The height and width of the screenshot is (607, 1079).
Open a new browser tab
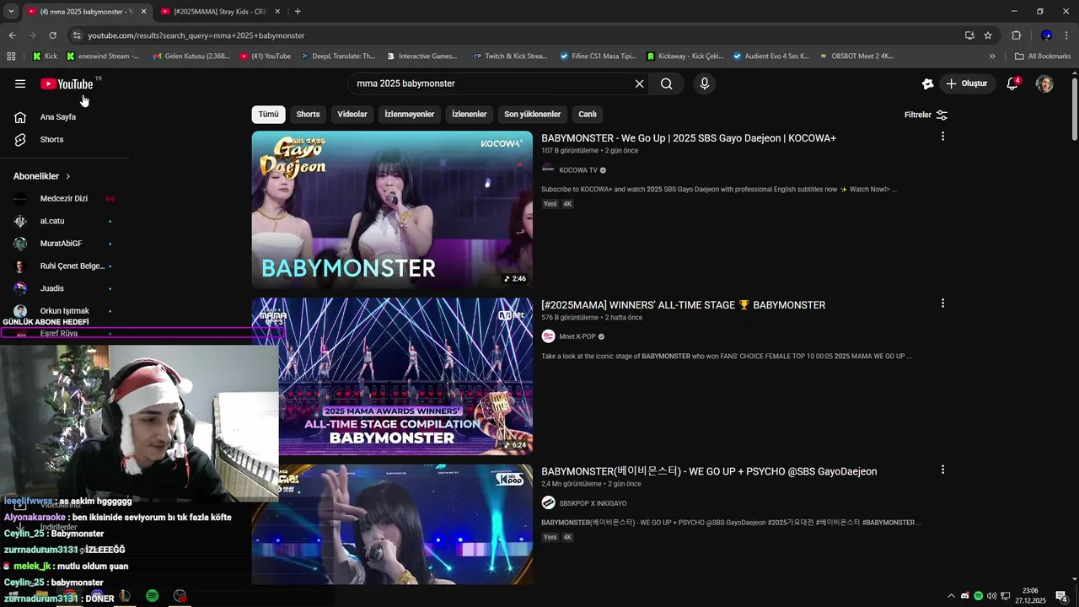coord(298,12)
